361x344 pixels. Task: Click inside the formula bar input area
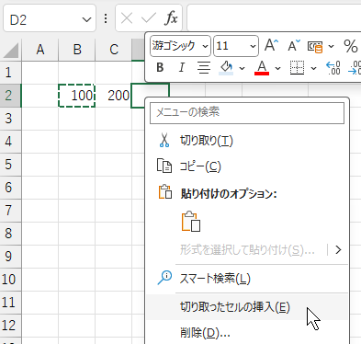tap(274, 17)
